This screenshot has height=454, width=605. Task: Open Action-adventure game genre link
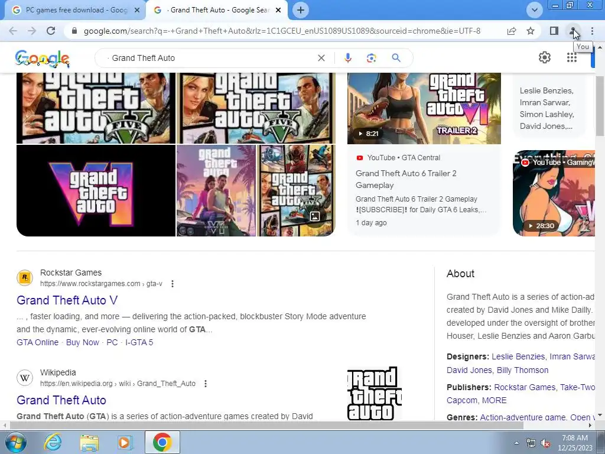coord(523,417)
